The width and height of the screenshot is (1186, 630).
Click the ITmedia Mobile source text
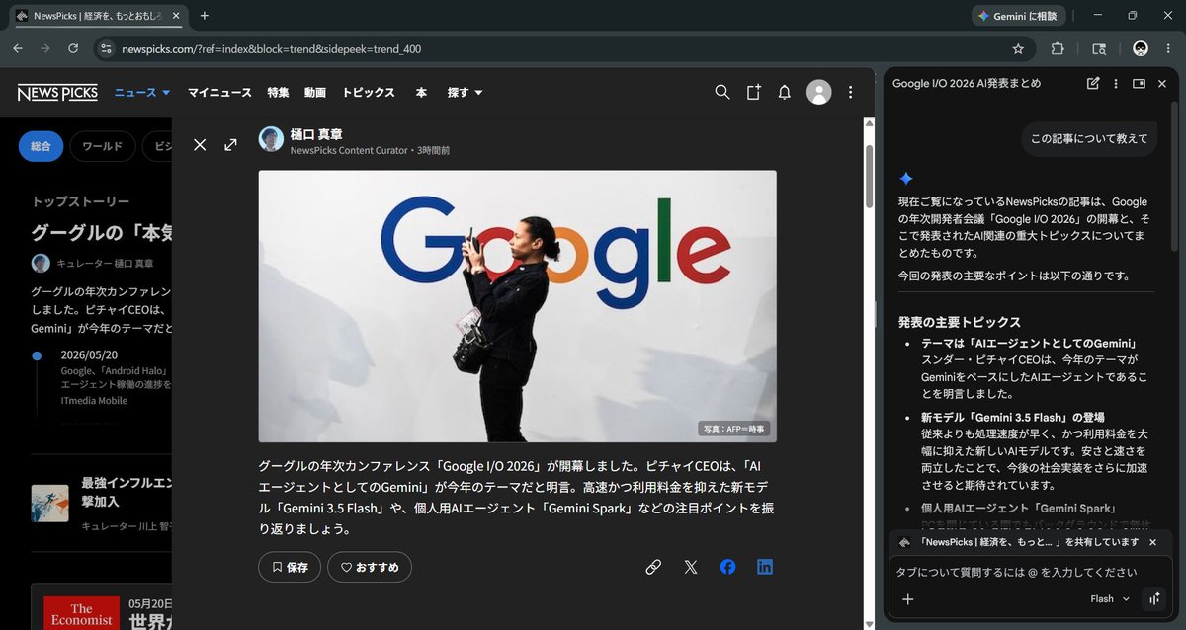tap(94, 401)
